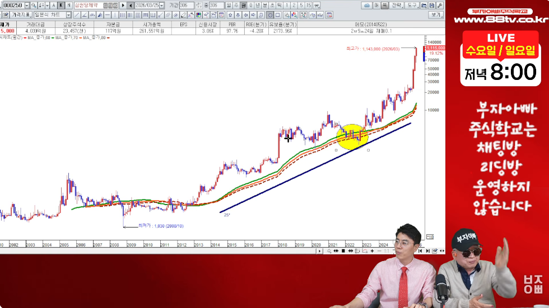Expand the 일본식 차트 chart type dropdown
Image resolution: width=549 pixels, height=308 pixels.
pos(68,15)
